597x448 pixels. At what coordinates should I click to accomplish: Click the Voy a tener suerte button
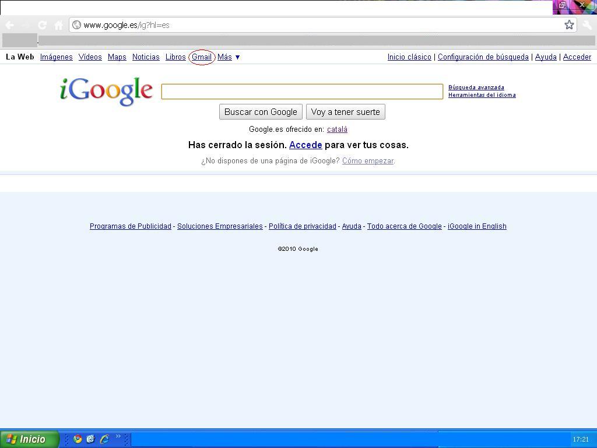pyautogui.click(x=345, y=111)
